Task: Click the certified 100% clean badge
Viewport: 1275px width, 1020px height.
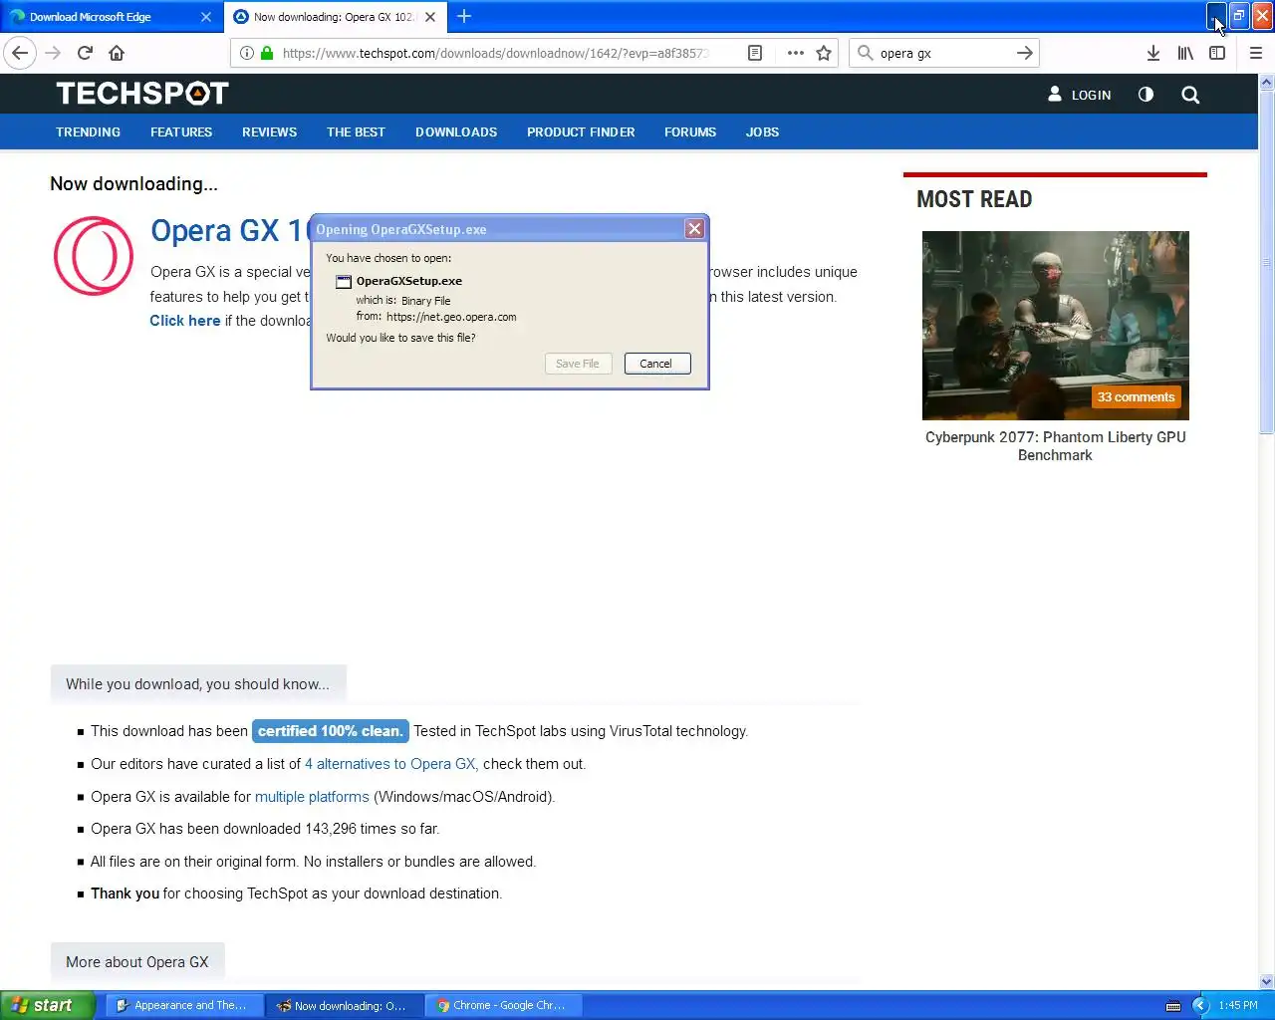Action: pos(331,731)
